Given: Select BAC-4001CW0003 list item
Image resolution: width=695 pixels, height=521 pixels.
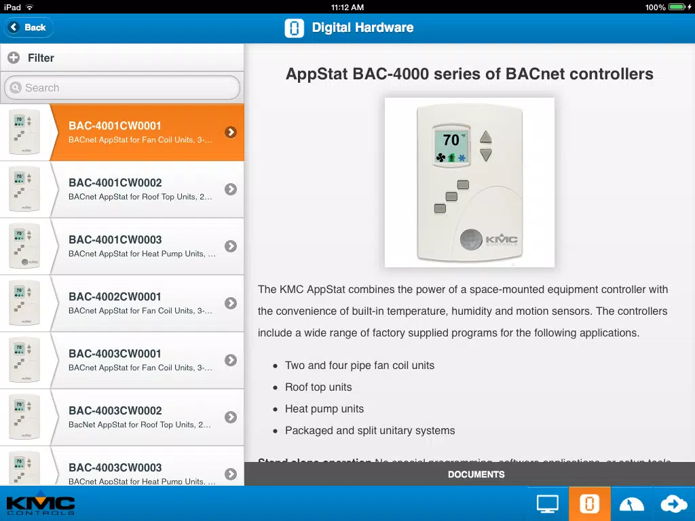Looking at the screenshot, I should coord(122,246).
